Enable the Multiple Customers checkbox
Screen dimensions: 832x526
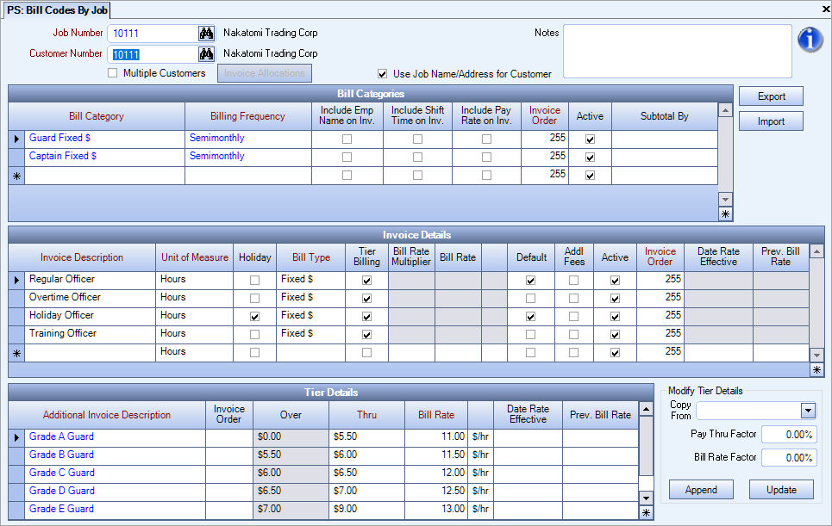[x=112, y=73]
